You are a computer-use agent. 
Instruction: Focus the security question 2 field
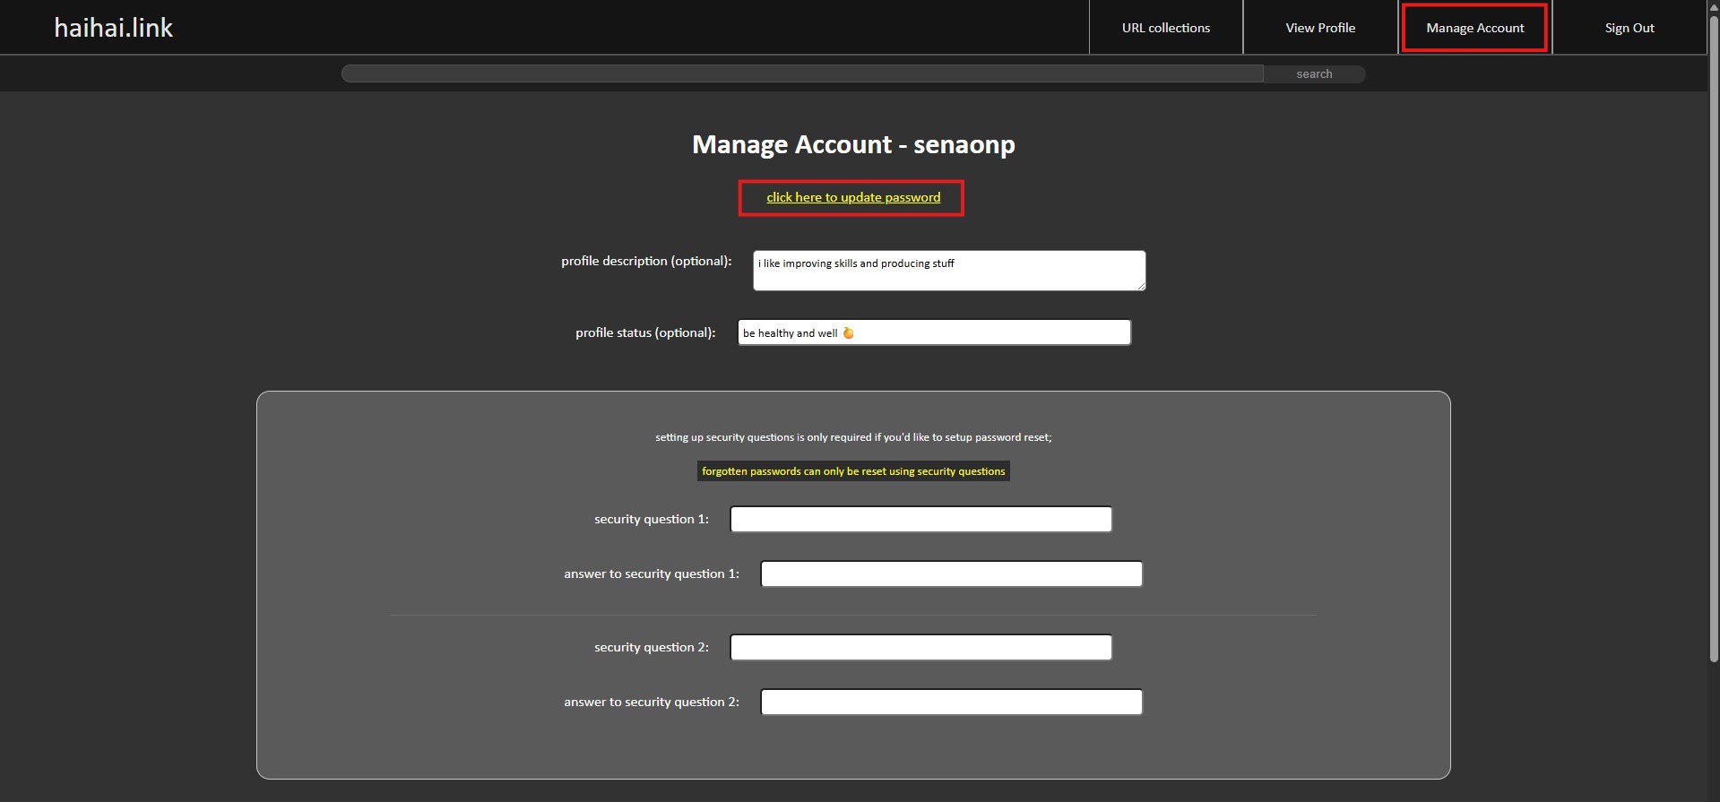point(921,648)
